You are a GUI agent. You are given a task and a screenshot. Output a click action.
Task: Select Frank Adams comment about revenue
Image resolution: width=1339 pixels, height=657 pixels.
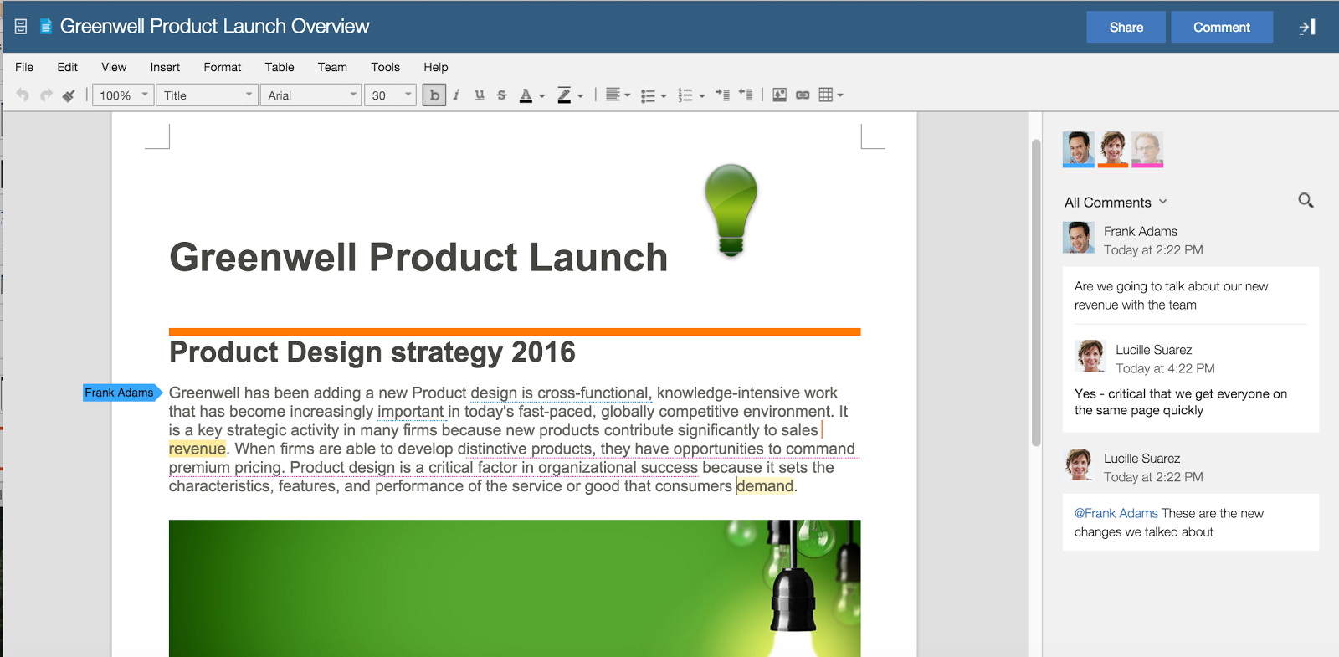pos(1171,295)
